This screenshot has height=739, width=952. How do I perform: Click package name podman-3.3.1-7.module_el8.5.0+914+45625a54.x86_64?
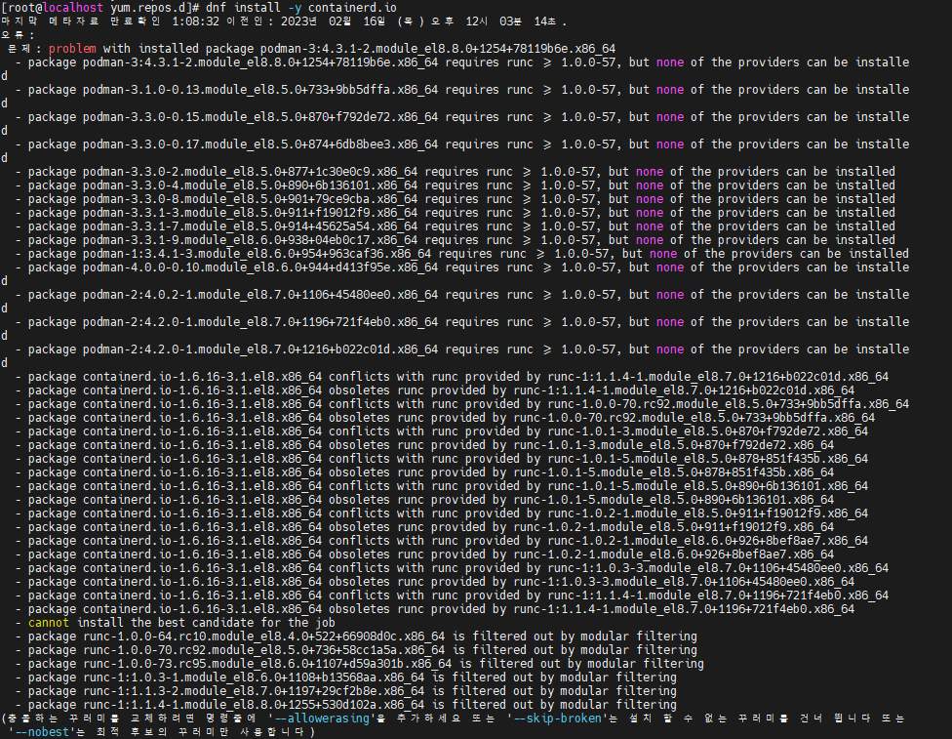250,226
